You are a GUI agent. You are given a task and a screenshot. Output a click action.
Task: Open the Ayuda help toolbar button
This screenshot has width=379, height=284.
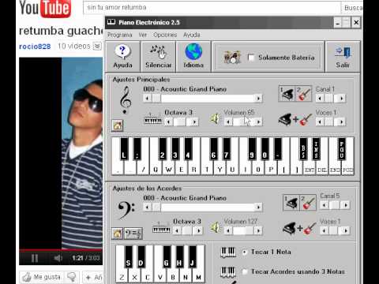pyautogui.click(x=122, y=57)
